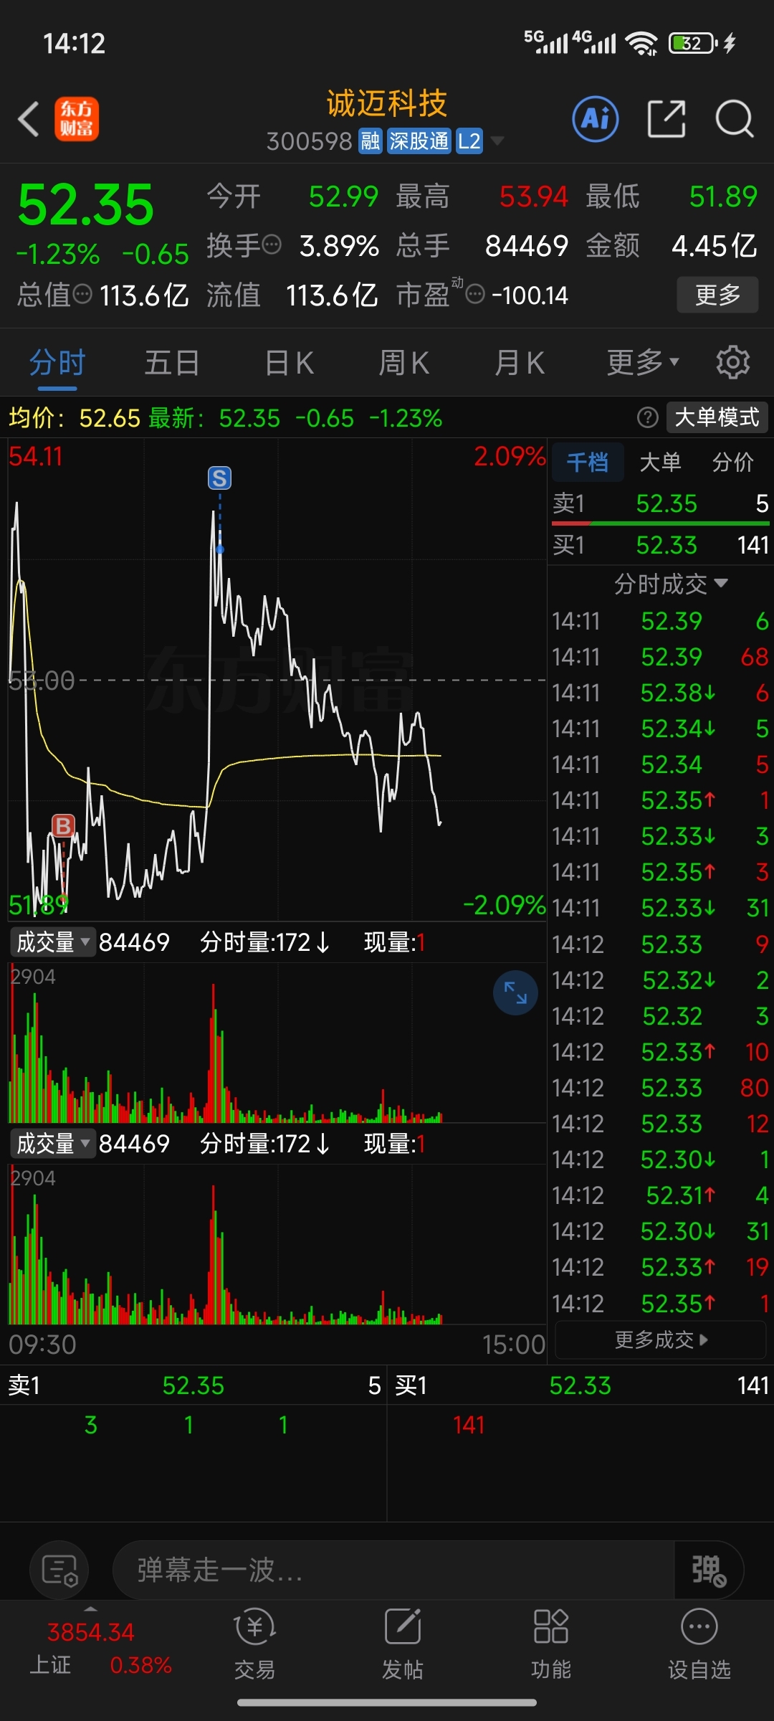Tap the 更多 quote details button
The width and height of the screenshot is (774, 1721).
click(717, 294)
